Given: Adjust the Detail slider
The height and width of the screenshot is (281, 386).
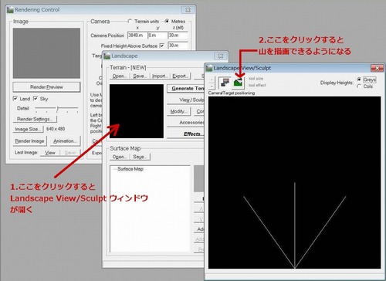Looking at the screenshot, I should point(57,109).
